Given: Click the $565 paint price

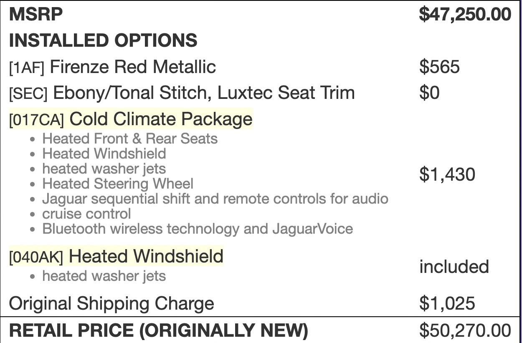Looking at the screenshot, I should tap(439, 67).
